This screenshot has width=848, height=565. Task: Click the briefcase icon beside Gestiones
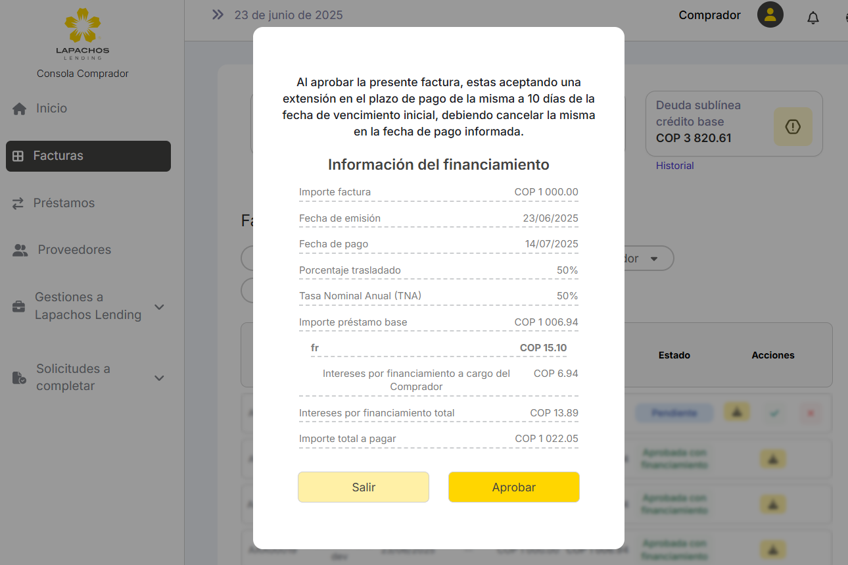point(19,307)
